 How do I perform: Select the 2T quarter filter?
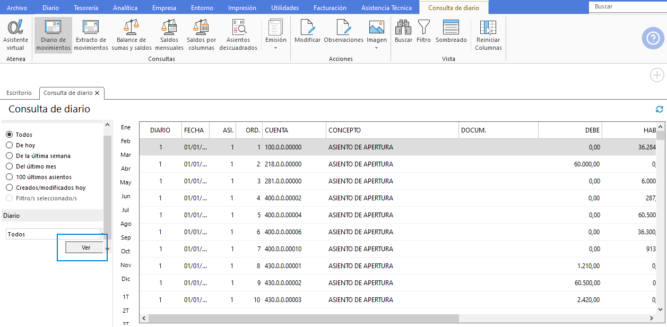click(x=126, y=311)
